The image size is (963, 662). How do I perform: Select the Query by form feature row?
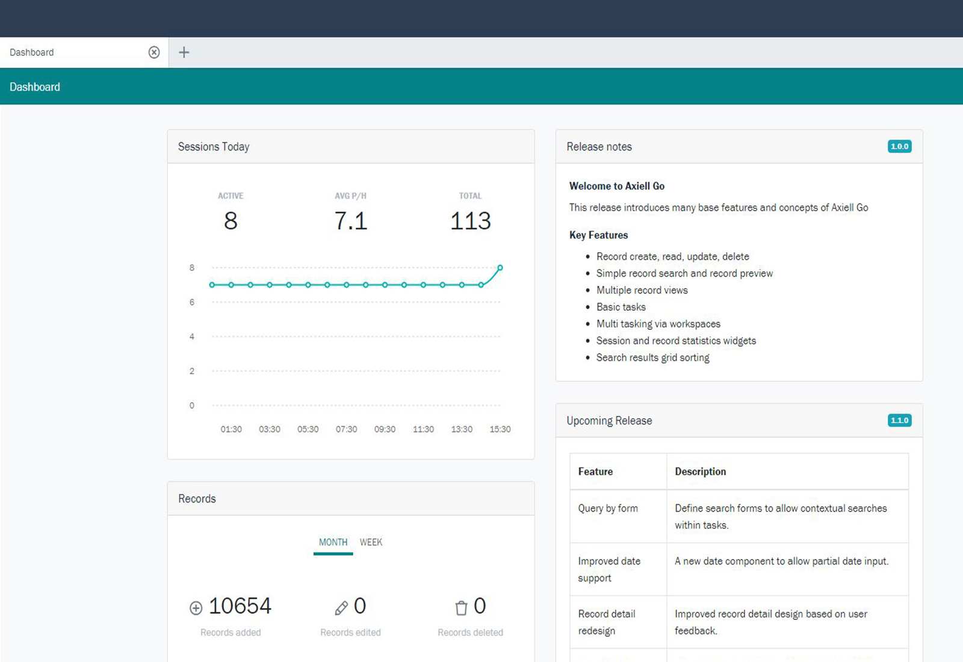coord(608,509)
